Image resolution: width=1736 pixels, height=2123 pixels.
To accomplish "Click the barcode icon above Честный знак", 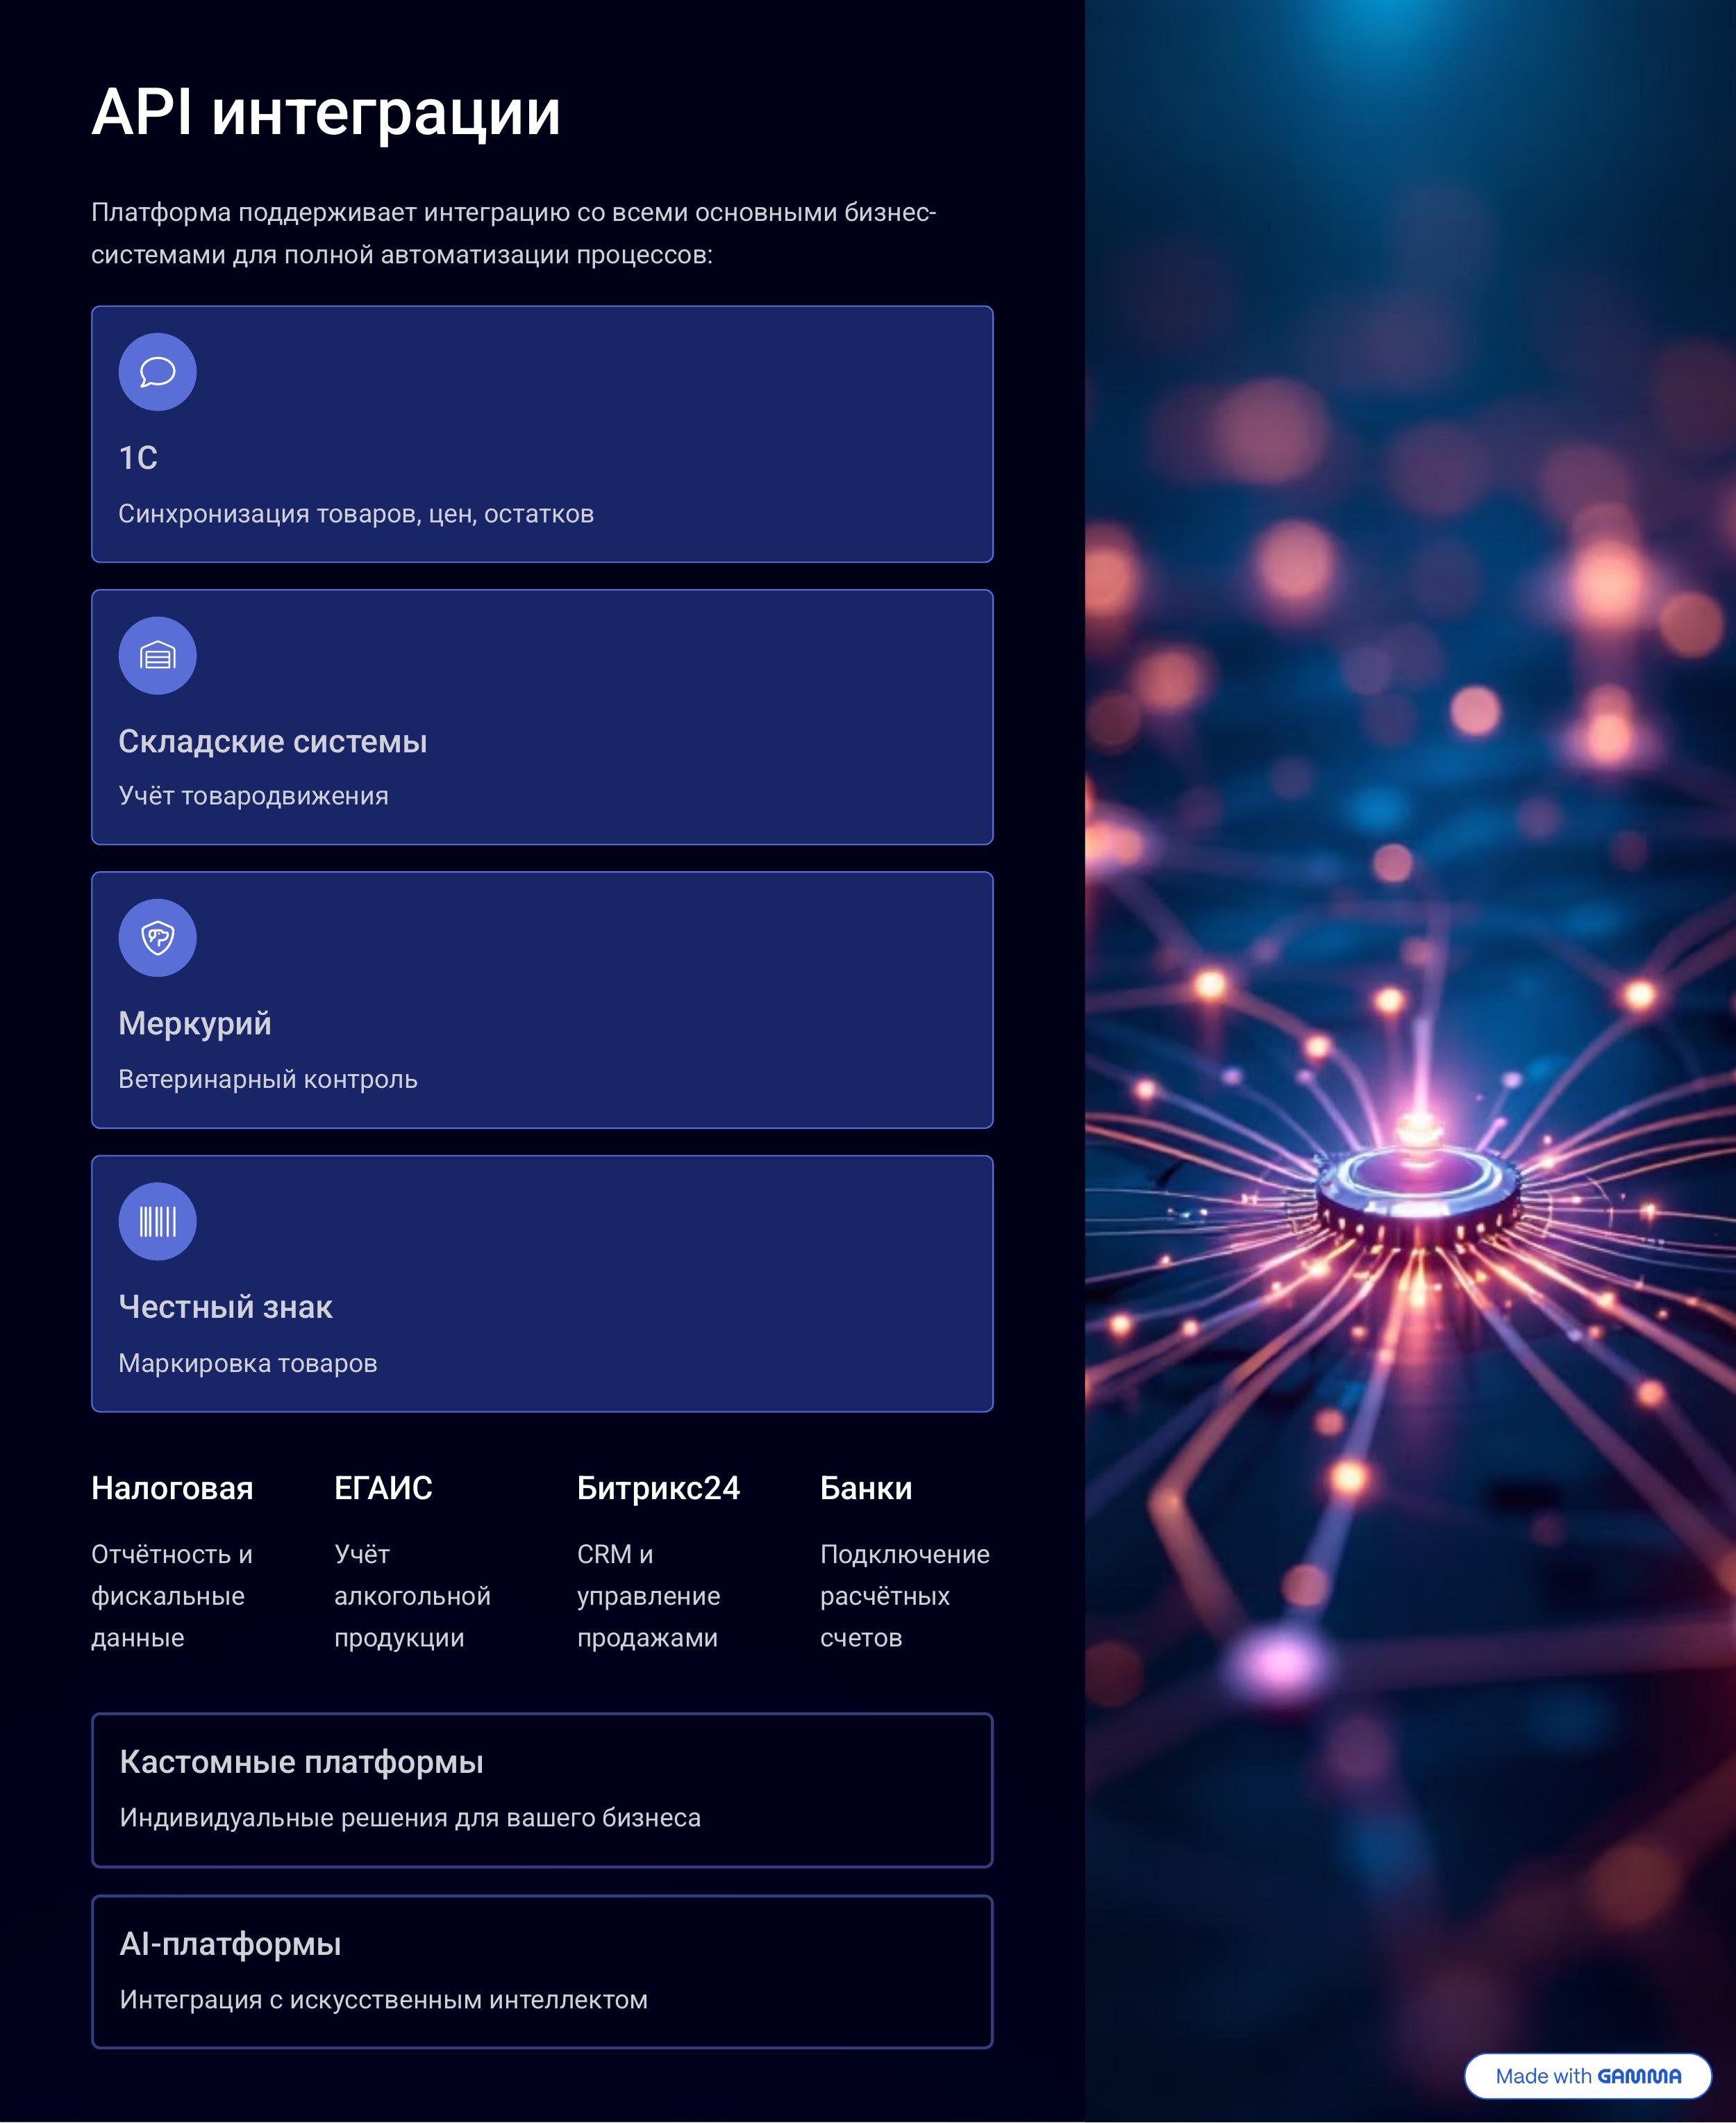I will 157,1221.
